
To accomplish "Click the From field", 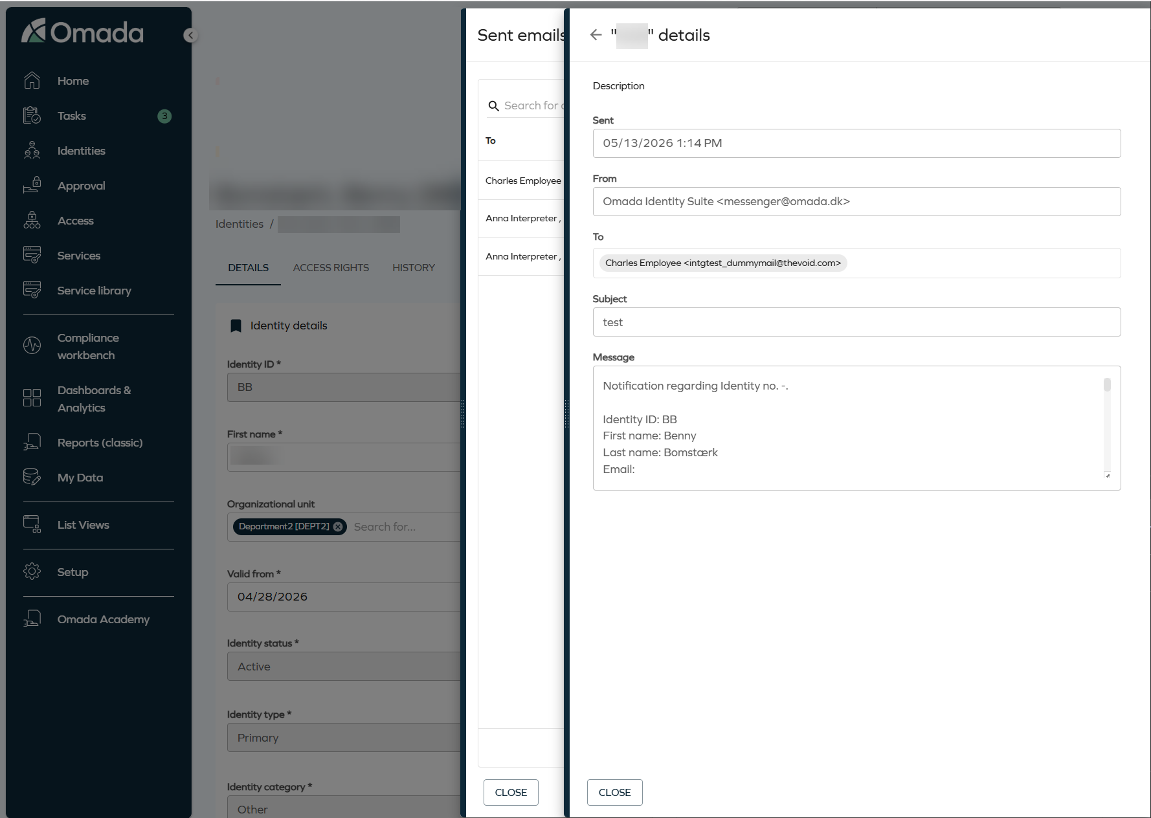I will (856, 201).
